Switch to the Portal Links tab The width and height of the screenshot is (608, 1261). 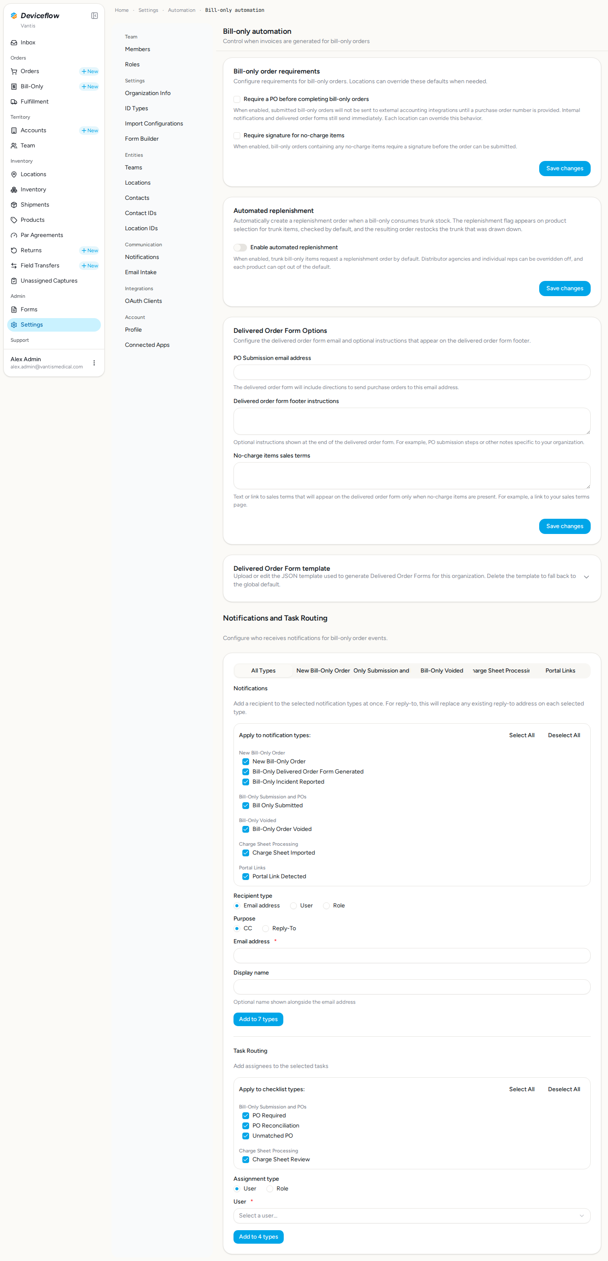pos(560,671)
